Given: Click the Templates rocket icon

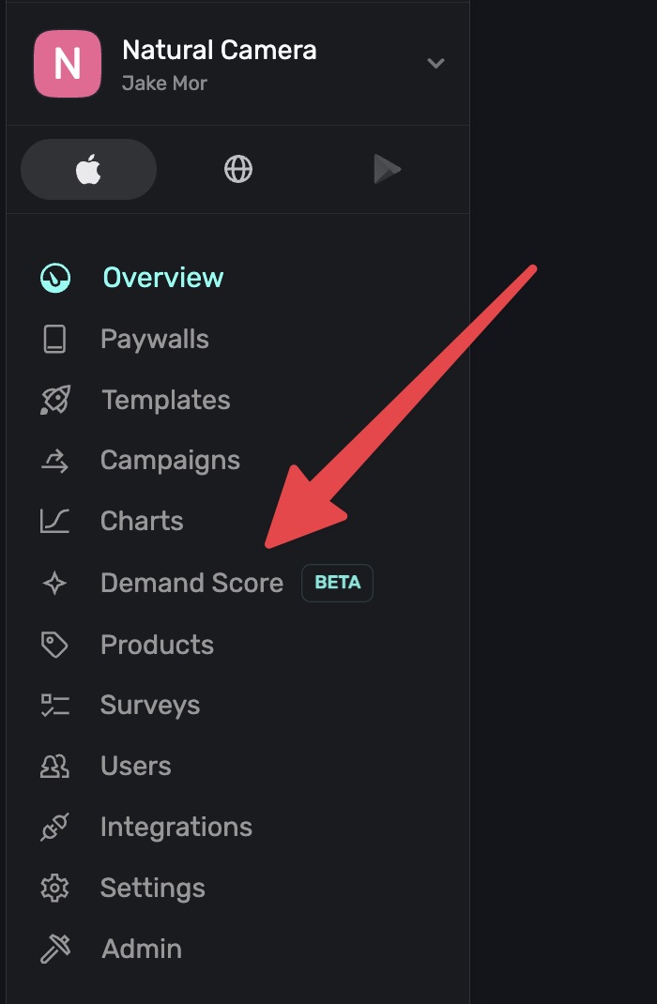Looking at the screenshot, I should click(x=54, y=400).
